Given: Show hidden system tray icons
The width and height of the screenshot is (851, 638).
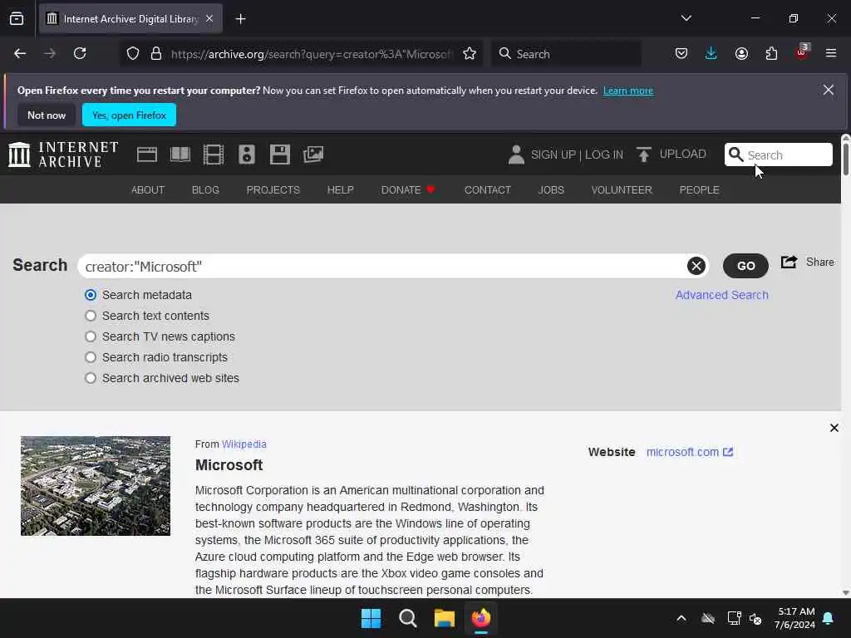Looking at the screenshot, I should click(x=681, y=618).
